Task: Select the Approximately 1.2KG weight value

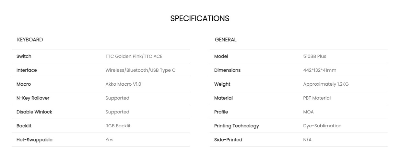Action: (x=326, y=84)
